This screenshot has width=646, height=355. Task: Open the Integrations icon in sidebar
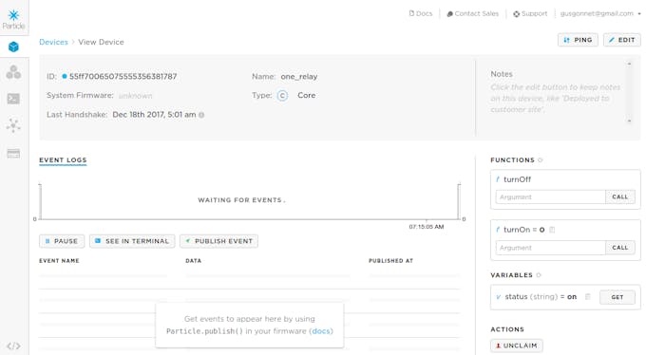tap(13, 125)
